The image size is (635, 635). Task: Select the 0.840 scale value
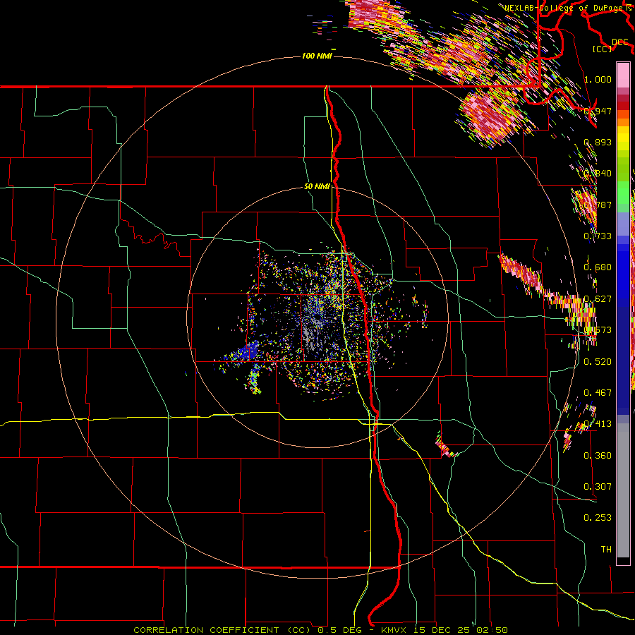click(x=598, y=174)
